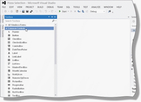The width and height of the screenshot is (141, 102).
Task: Choose the ComboBox control icon
Action: 9,46
